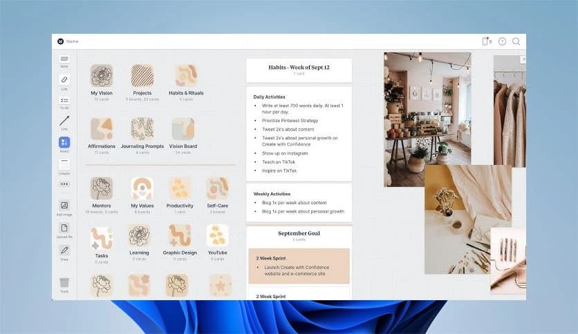578x334 pixels.
Task: Open the Learning board
Action: pos(139,235)
